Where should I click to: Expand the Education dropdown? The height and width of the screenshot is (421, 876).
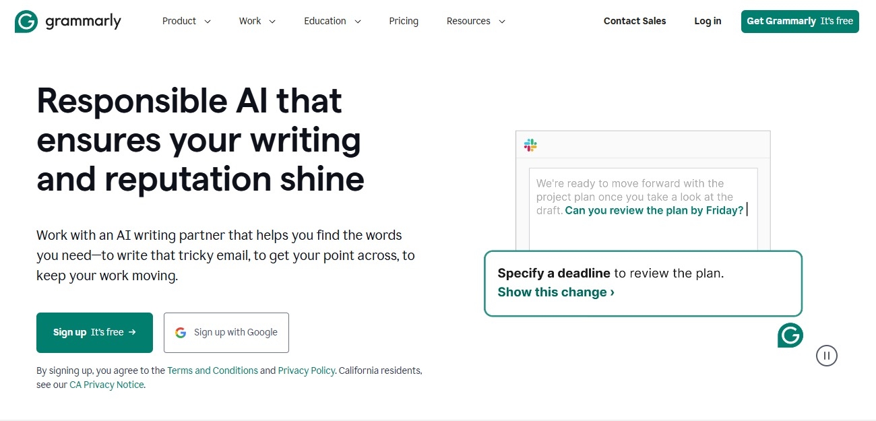pyautogui.click(x=332, y=21)
